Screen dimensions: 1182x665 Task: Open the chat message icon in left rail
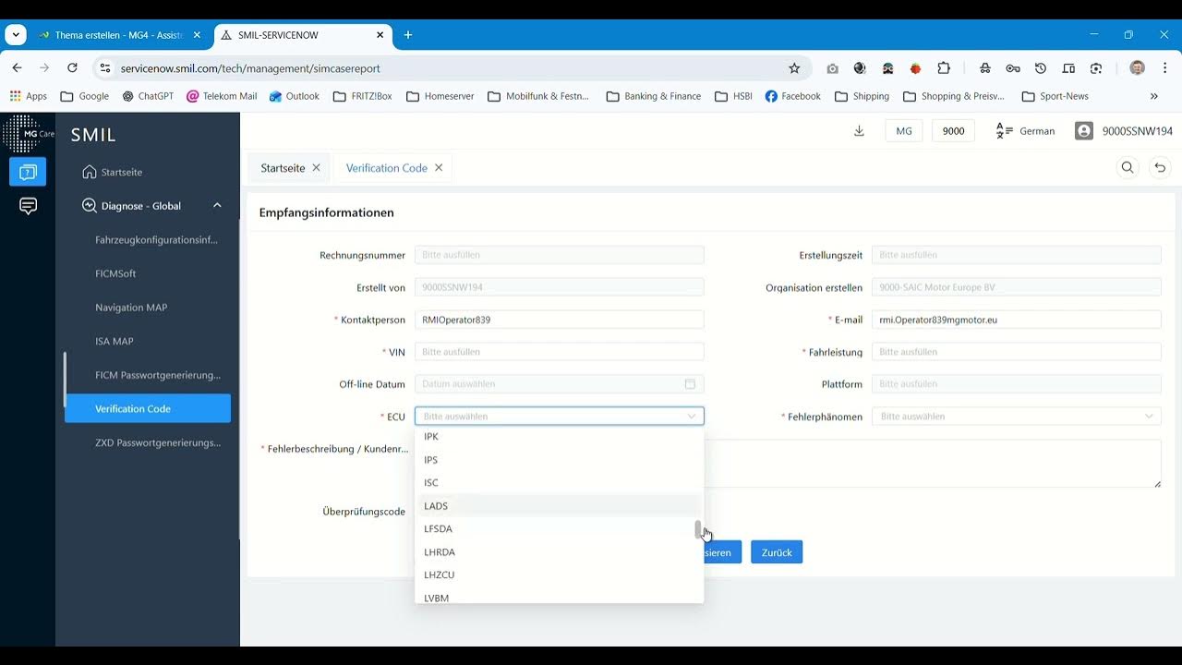click(x=28, y=206)
